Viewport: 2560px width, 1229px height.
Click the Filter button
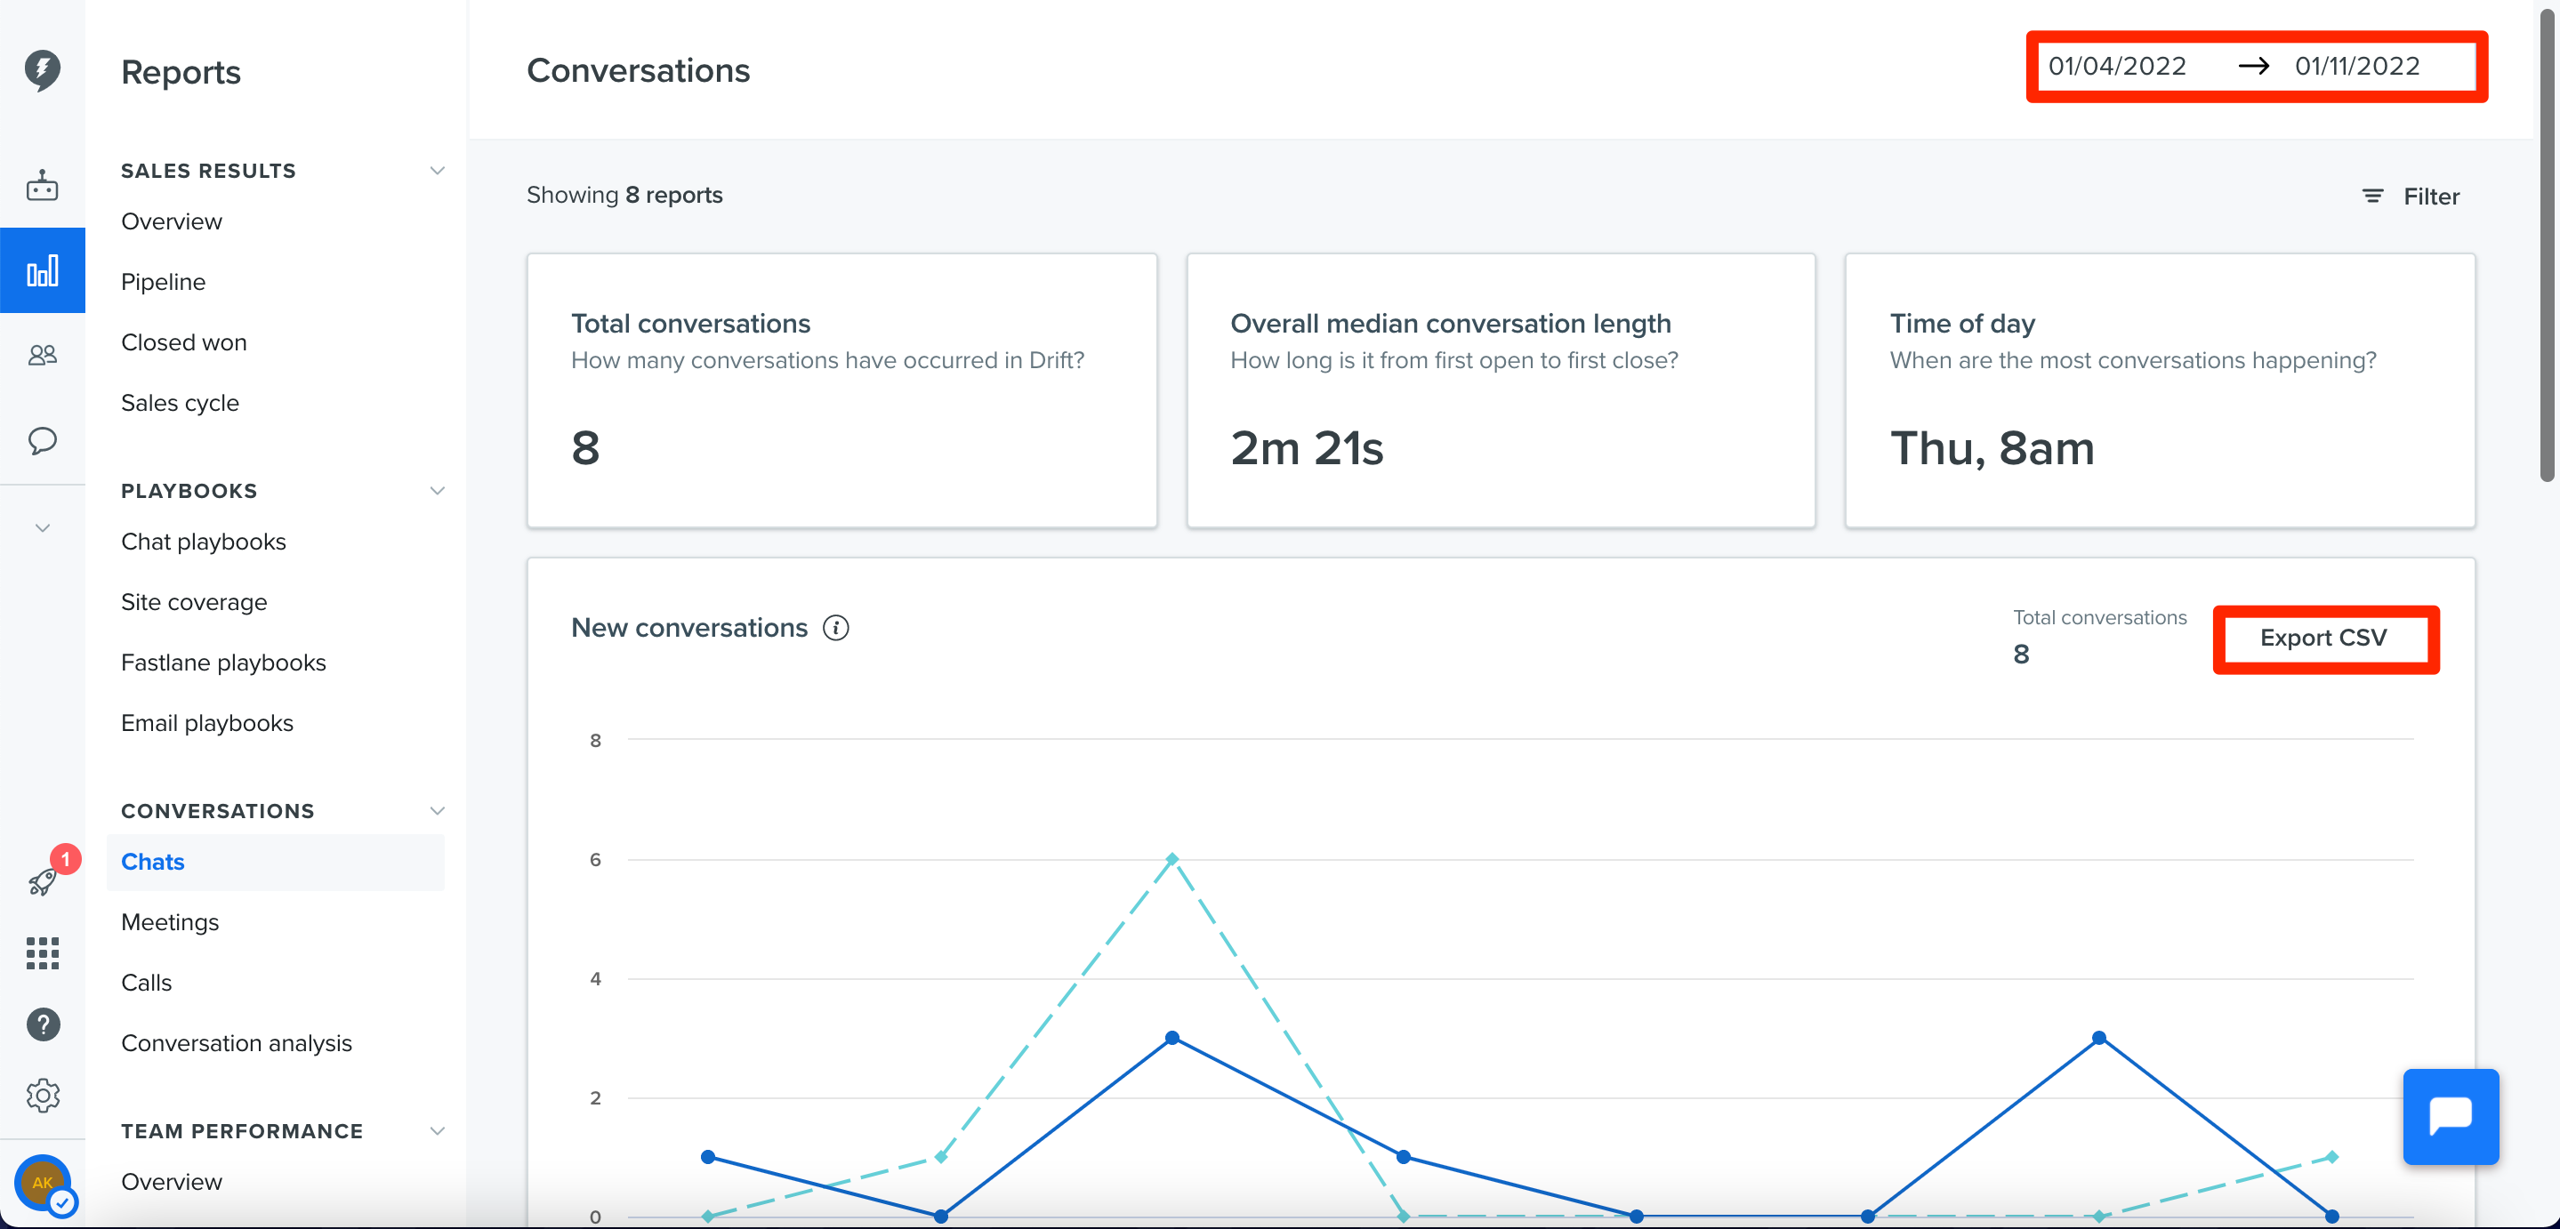click(2411, 196)
